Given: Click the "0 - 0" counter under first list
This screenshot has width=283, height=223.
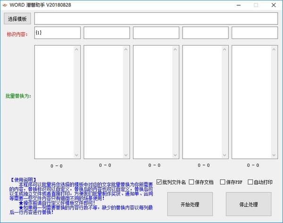Looking at the screenshot, I should [57, 166].
